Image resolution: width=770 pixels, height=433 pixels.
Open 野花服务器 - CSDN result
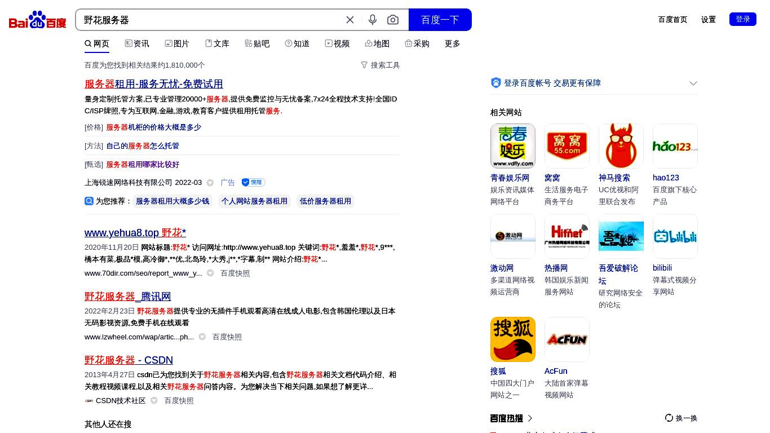point(129,360)
